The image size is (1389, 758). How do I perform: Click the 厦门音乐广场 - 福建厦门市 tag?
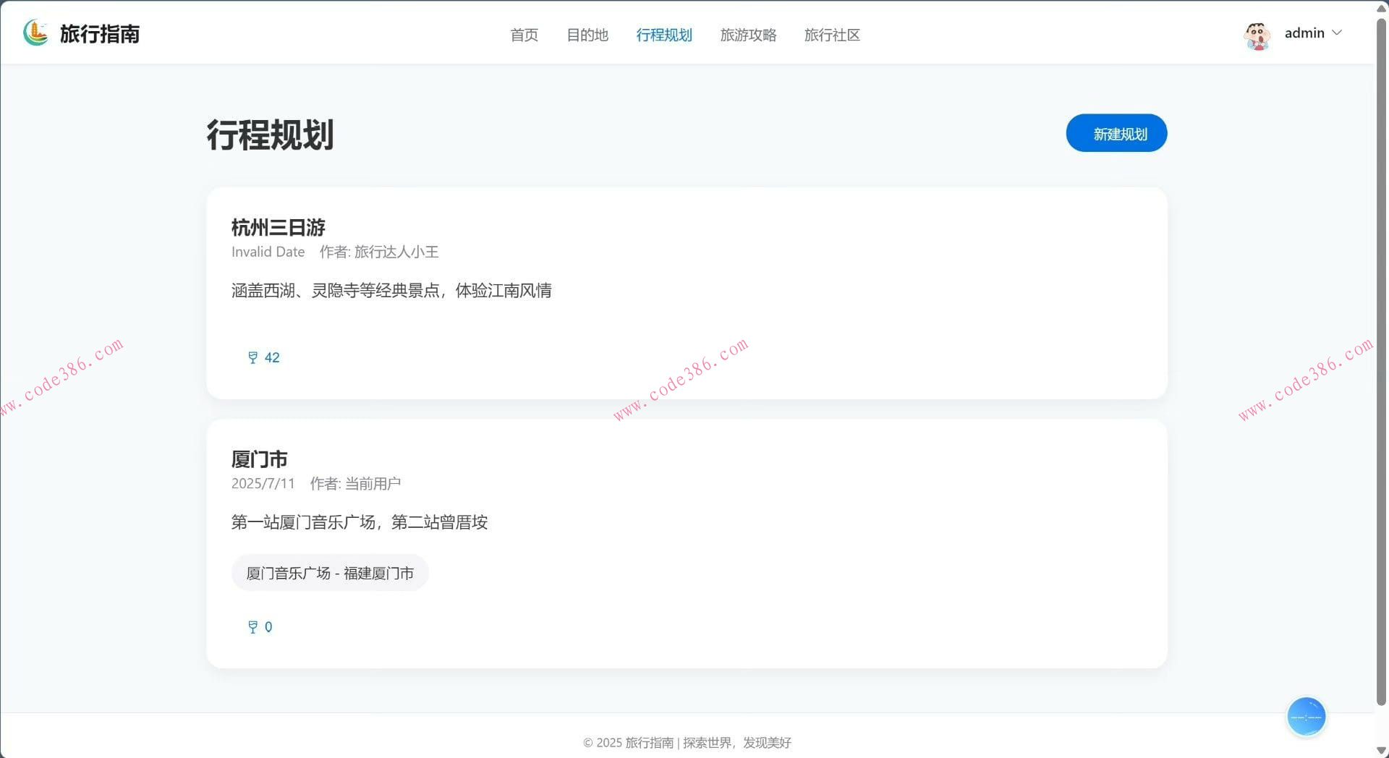point(329,572)
